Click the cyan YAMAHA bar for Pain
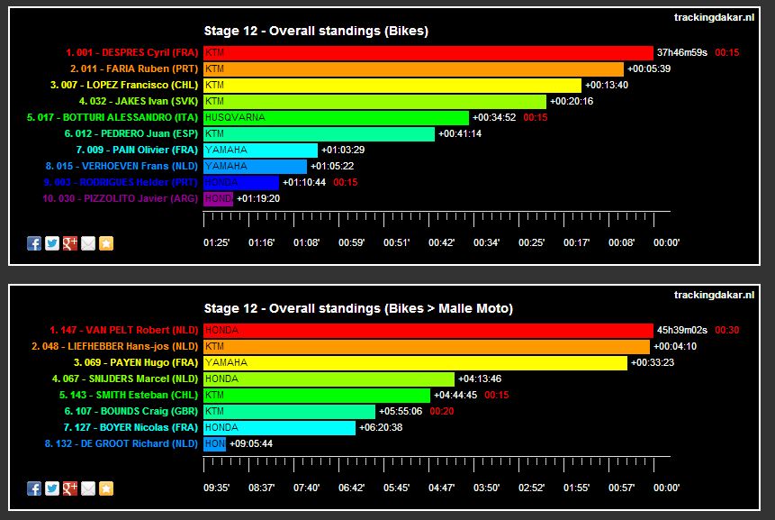 [x=260, y=150]
